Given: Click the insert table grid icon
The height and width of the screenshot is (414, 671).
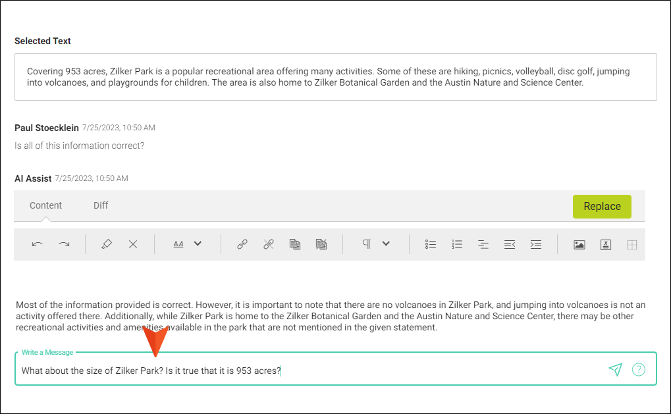Looking at the screenshot, I should point(632,245).
